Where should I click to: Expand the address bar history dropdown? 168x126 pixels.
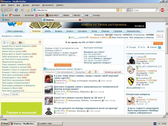click(x=124, y=10)
